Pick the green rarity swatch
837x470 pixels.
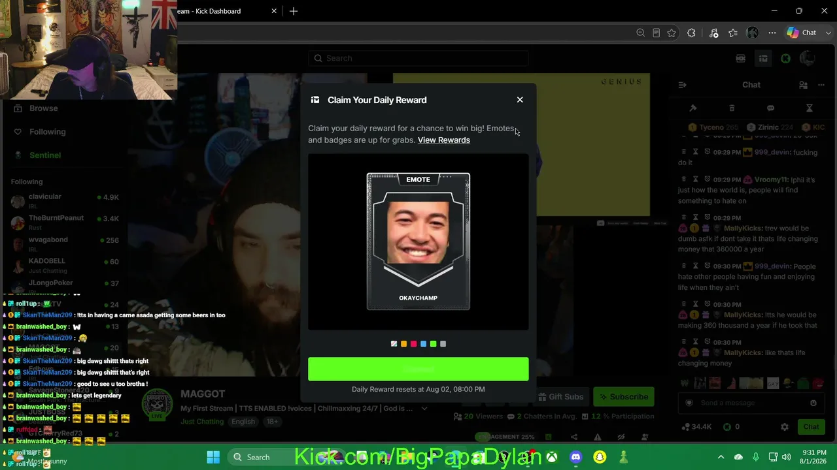pyautogui.click(x=433, y=344)
